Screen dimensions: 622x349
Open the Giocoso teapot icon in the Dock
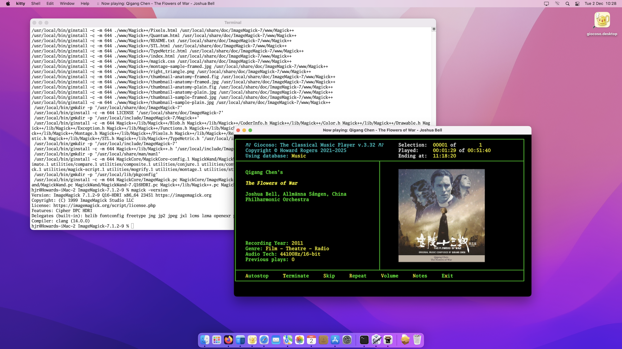tap(252, 340)
